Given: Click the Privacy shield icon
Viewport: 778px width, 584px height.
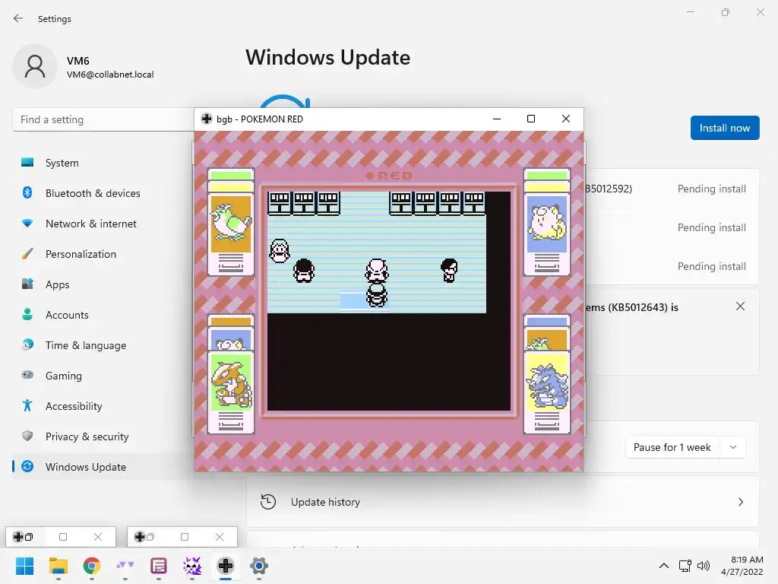Looking at the screenshot, I should tap(27, 436).
